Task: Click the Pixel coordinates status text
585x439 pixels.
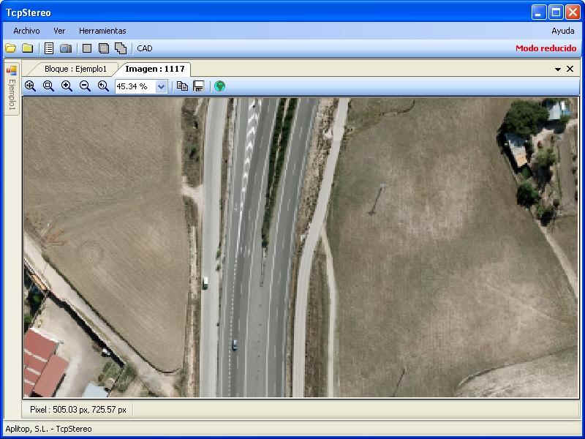Action: [78, 410]
